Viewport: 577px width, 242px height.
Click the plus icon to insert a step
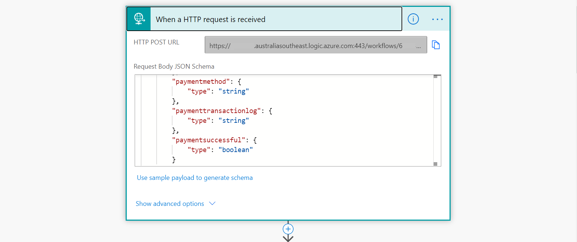[288, 229]
